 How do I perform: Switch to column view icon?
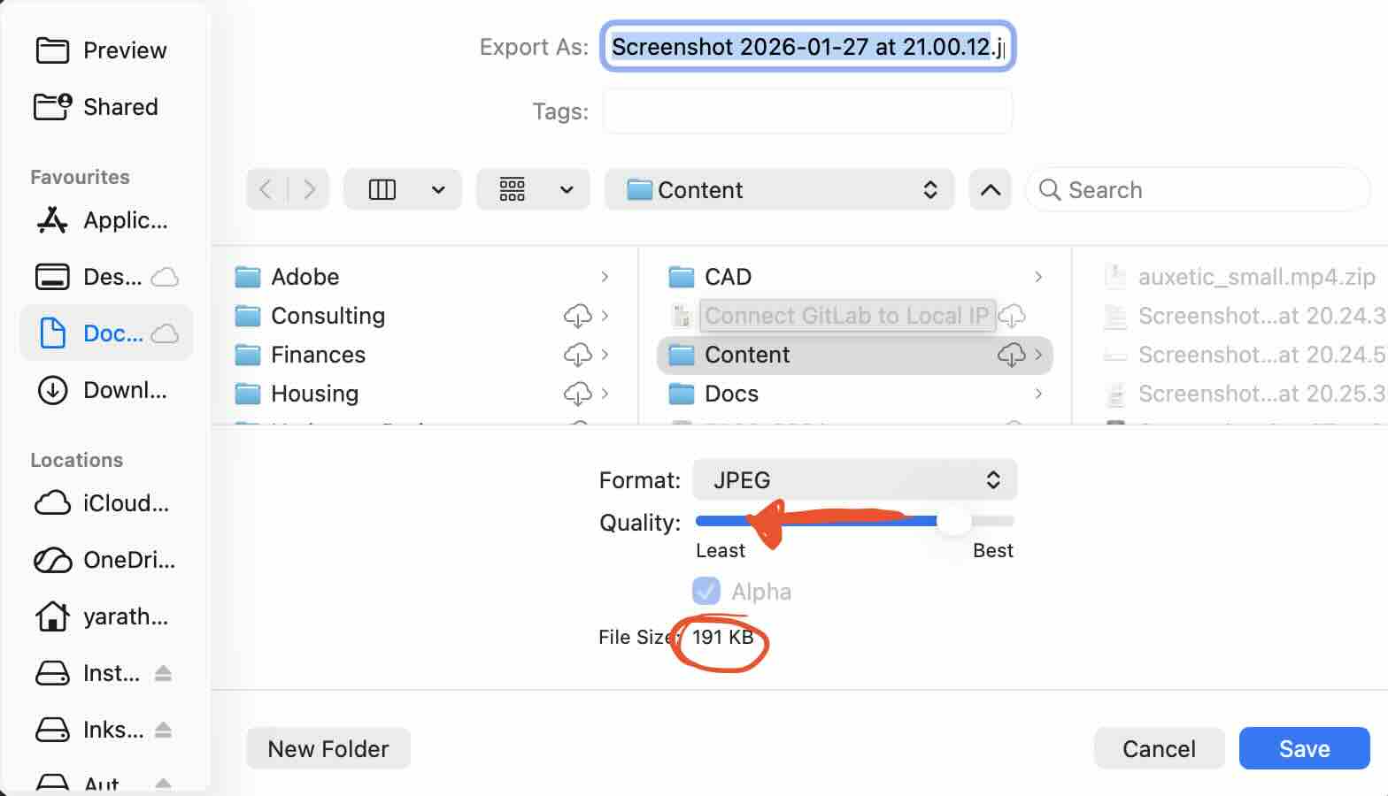(x=382, y=189)
